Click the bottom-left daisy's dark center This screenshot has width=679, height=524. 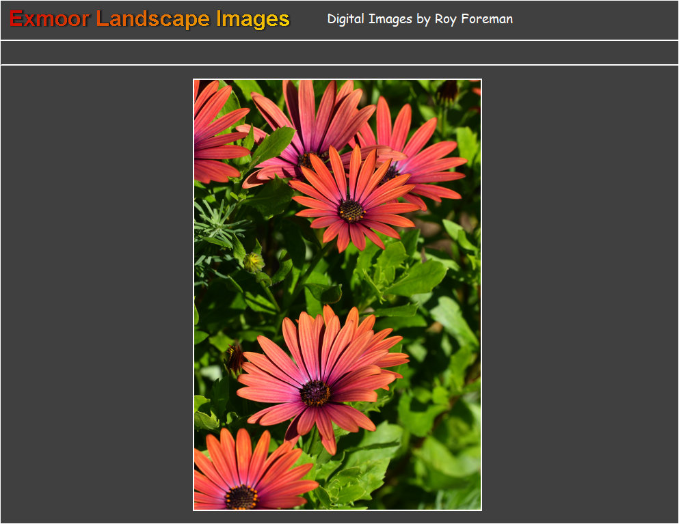[x=241, y=497]
